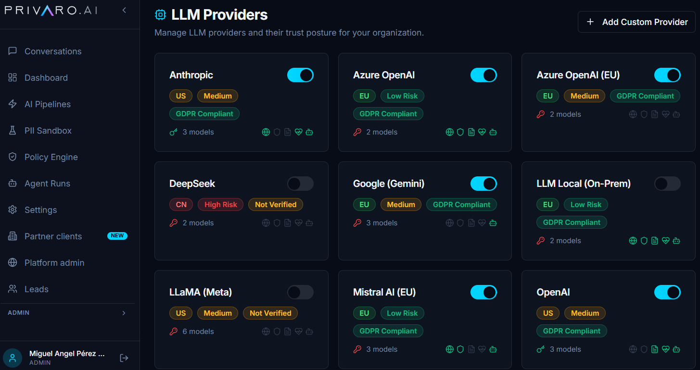Screen dimensions: 700x370
Task: Click the "3 models" text on the Anthropic card
Action: pos(198,132)
